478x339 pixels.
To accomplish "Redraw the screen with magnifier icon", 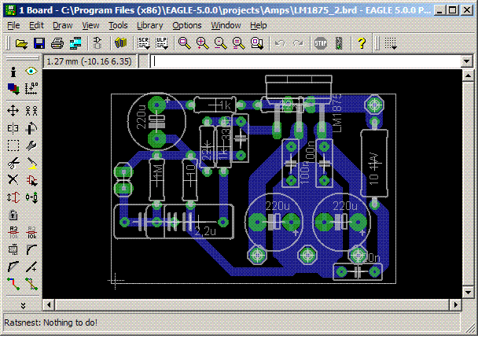I will [x=239, y=43].
